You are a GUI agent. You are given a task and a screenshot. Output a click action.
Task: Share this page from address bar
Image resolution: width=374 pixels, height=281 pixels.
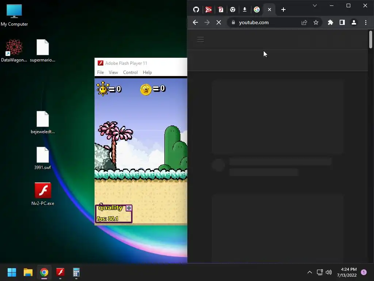(304, 22)
